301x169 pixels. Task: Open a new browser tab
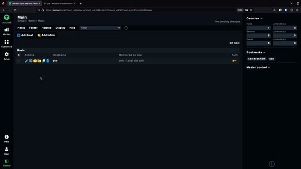click(x=80, y=4)
